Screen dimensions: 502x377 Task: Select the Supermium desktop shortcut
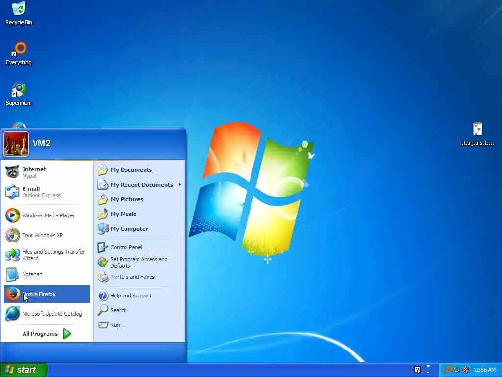19,94
